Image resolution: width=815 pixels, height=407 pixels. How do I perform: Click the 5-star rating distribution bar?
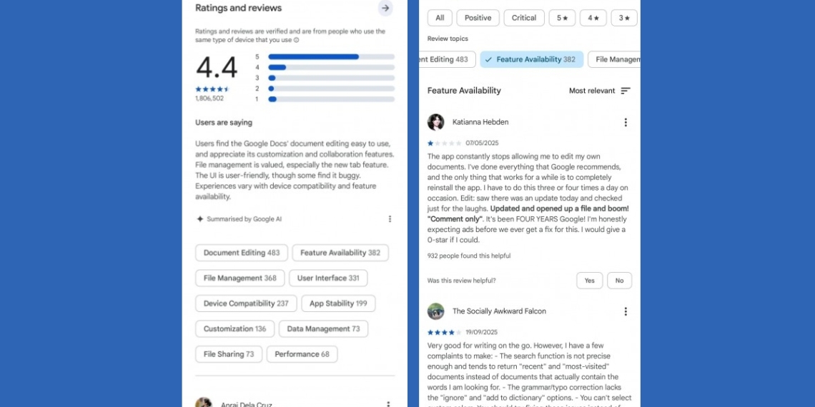coord(331,56)
